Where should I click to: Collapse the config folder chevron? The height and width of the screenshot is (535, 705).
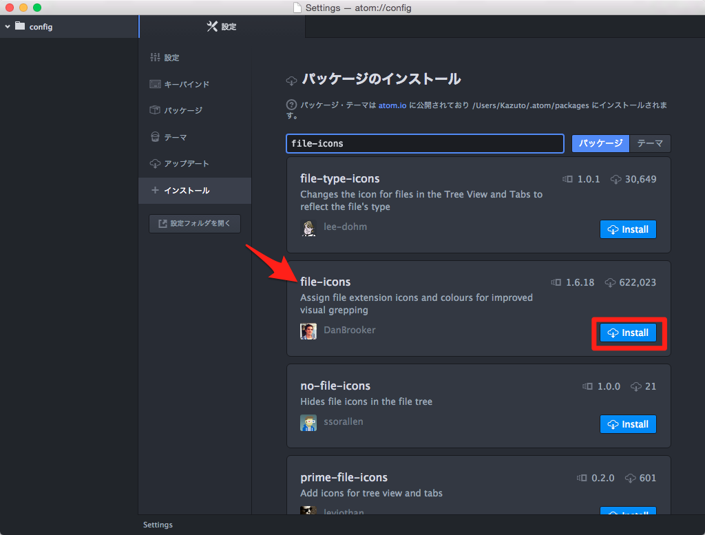(x=8, y=27)
